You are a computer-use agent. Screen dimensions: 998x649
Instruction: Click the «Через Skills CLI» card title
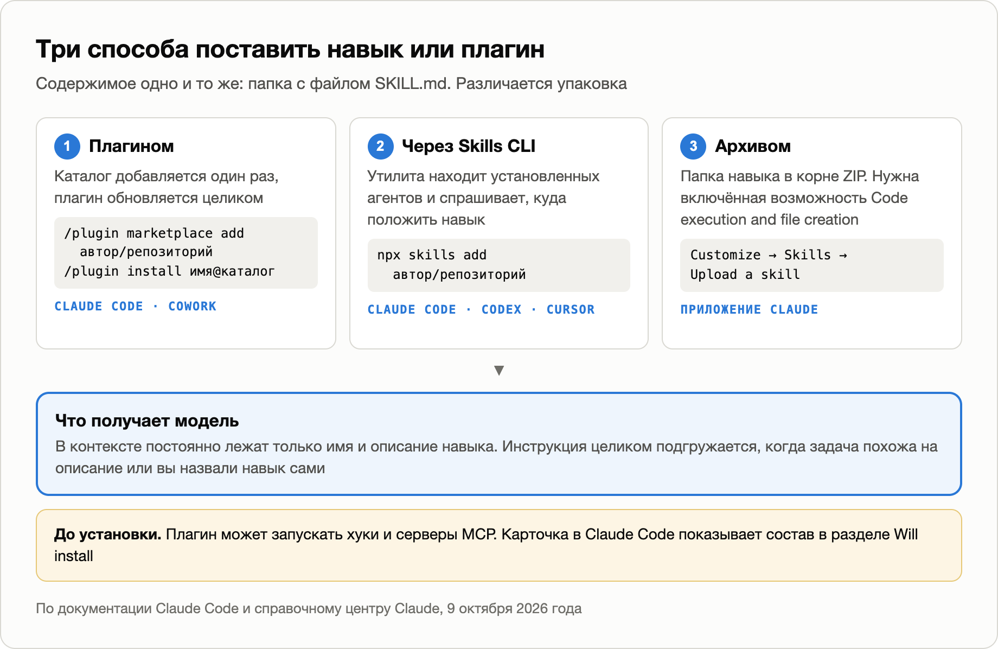469,146
